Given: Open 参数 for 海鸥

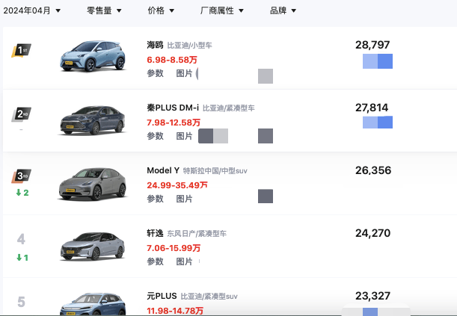Looking at the screenshot, I should click(x=155, y=73).
